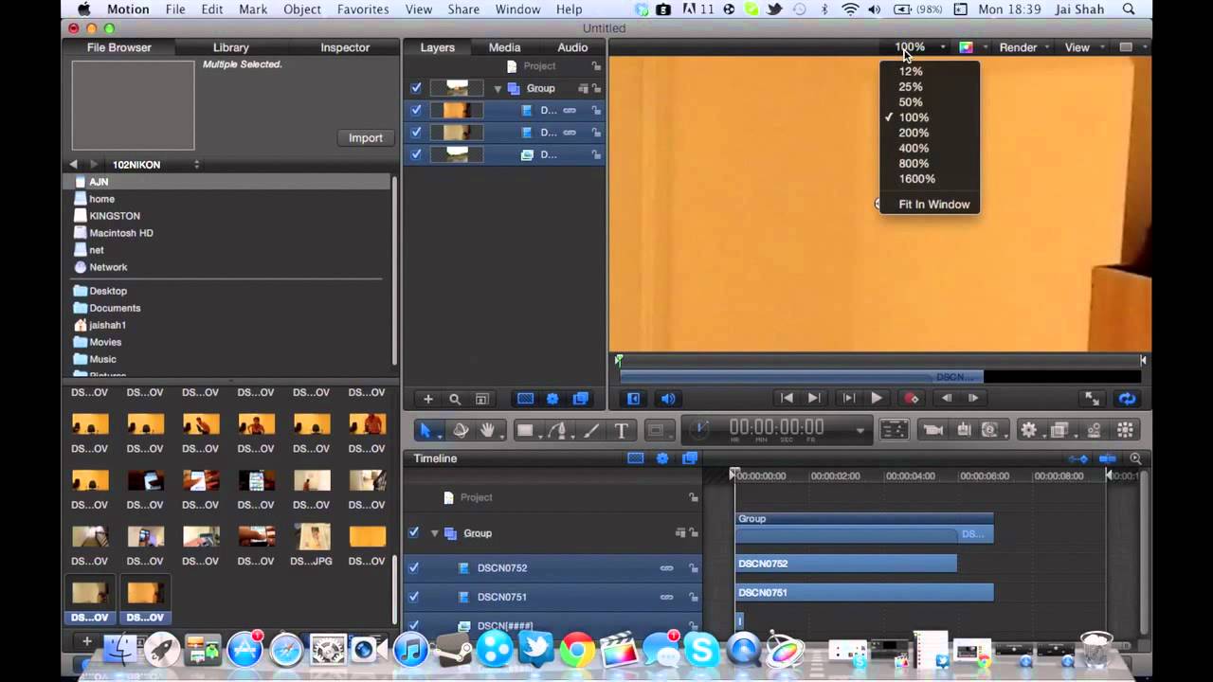Open the Add Behavior gear menu
Viewport: 1213px width, 682px height.
pos(1029,430)
